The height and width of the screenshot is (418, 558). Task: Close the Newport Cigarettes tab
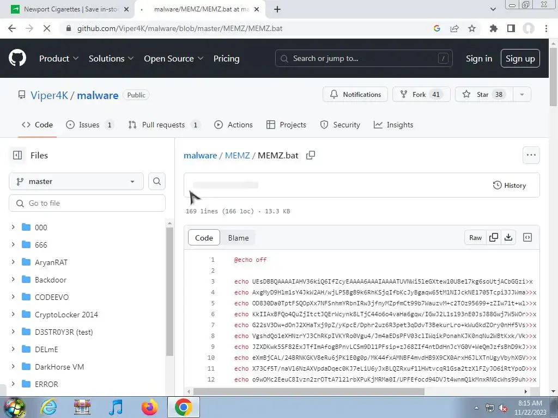(x=126, y=9)
